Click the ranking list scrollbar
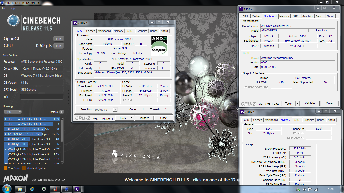The height and width of the screenshot is (193, 344). click(x=62, y=140)
